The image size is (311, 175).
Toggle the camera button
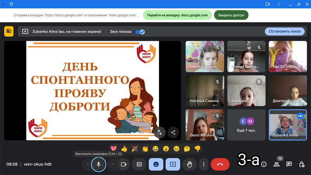coord(124,164)
